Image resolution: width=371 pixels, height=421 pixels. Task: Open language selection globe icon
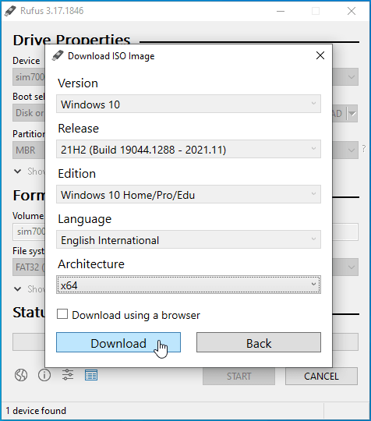pos(21,375)
